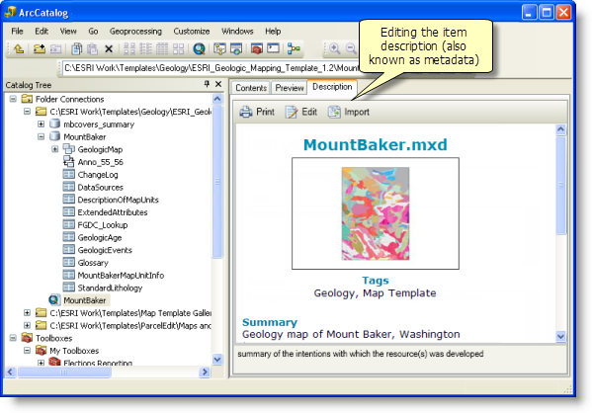Expand the mbcovers_summary geodatabase
Screen dimensions: 592x413
pos(41,124)
